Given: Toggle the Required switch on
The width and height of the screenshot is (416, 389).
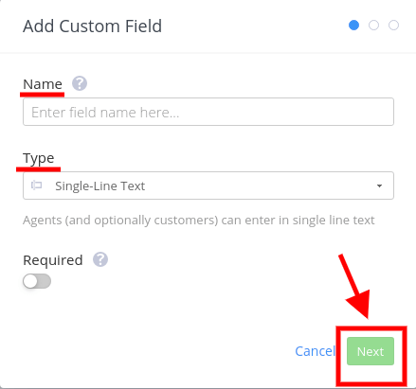Looking at the screenshot, I should click(37, 281).
